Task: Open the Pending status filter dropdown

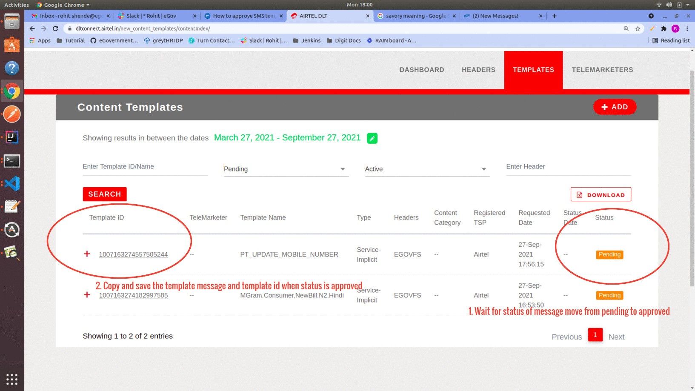Action: tap(286, 169)
